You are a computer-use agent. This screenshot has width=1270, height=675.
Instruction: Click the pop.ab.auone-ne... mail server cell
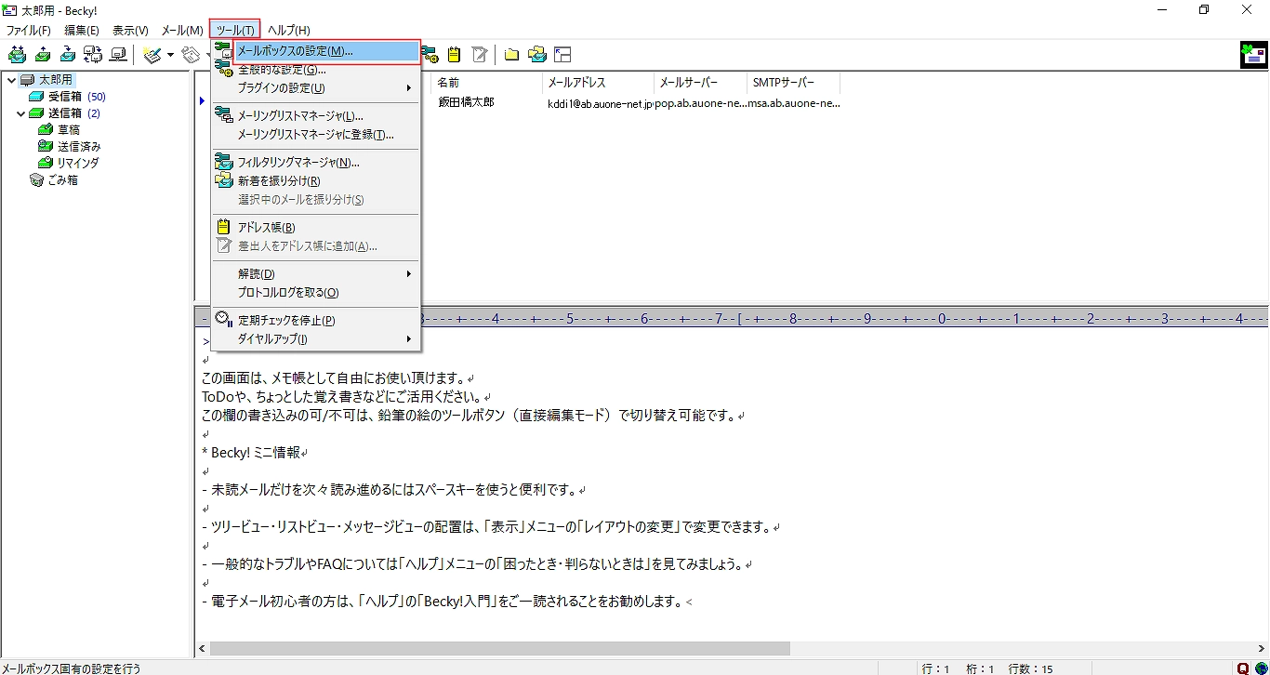click(x=700, y=103)
